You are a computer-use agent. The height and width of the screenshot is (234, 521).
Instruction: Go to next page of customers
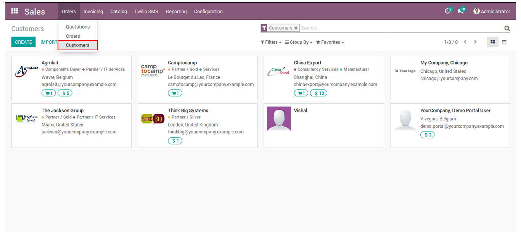coord(475,42)
